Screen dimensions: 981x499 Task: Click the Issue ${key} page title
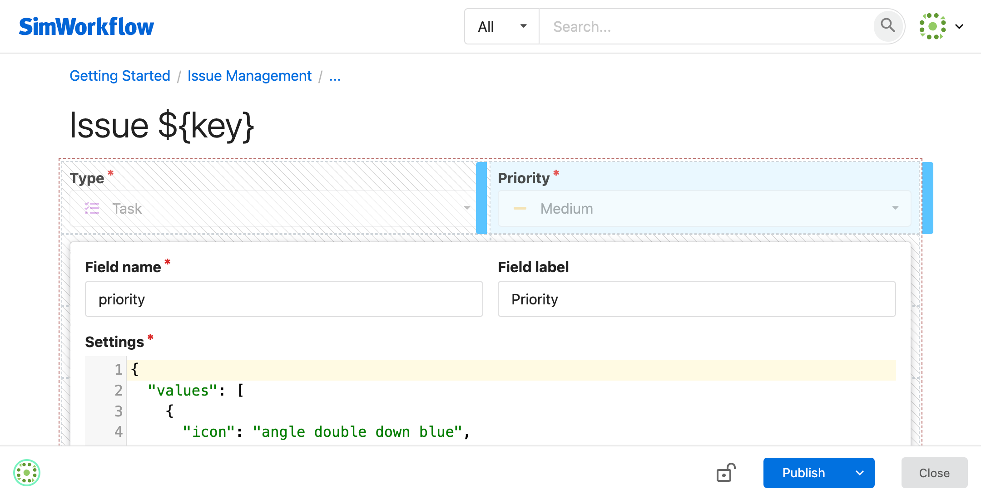point(162,126)
